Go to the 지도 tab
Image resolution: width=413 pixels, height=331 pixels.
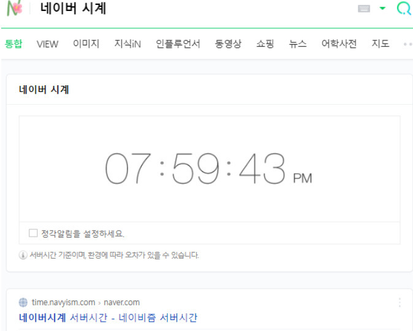[381, 44]
